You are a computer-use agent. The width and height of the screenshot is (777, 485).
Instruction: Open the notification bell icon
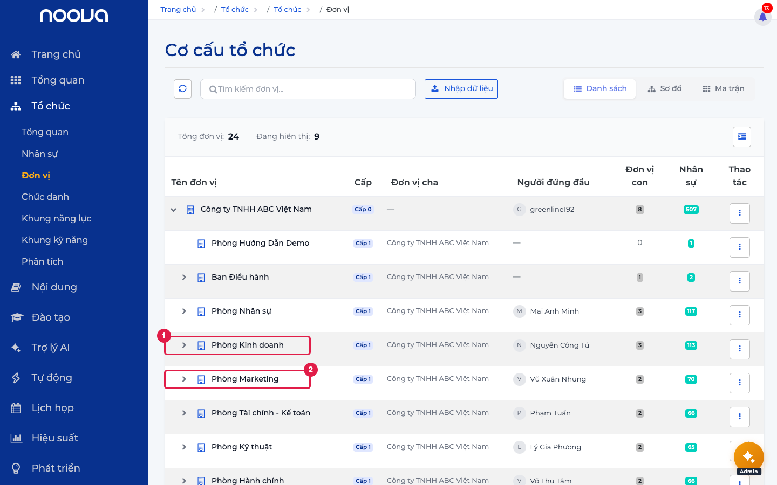pyautogui.click(x=762, y=17)
